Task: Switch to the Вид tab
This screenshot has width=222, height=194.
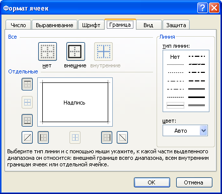Action: (x=149, y=25)
